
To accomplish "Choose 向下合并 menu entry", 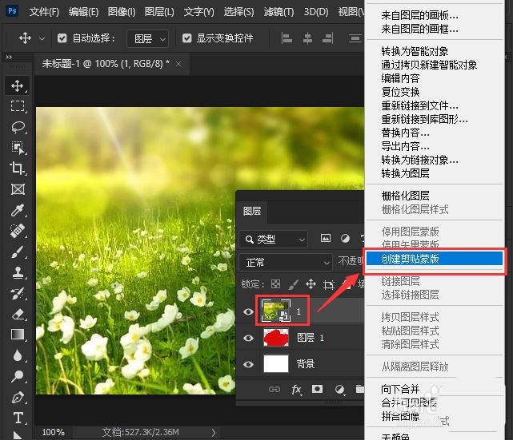I will coord(400,389).
